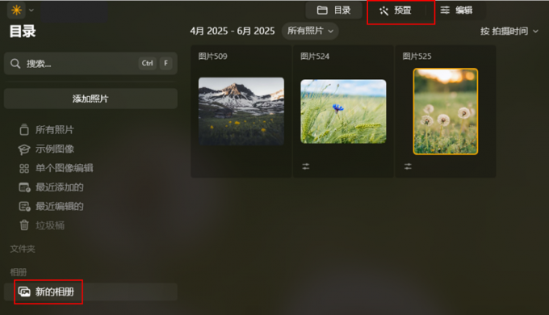
Task: Open the 所有照片 filter dropdown
Action: click(x=310, y=31)
